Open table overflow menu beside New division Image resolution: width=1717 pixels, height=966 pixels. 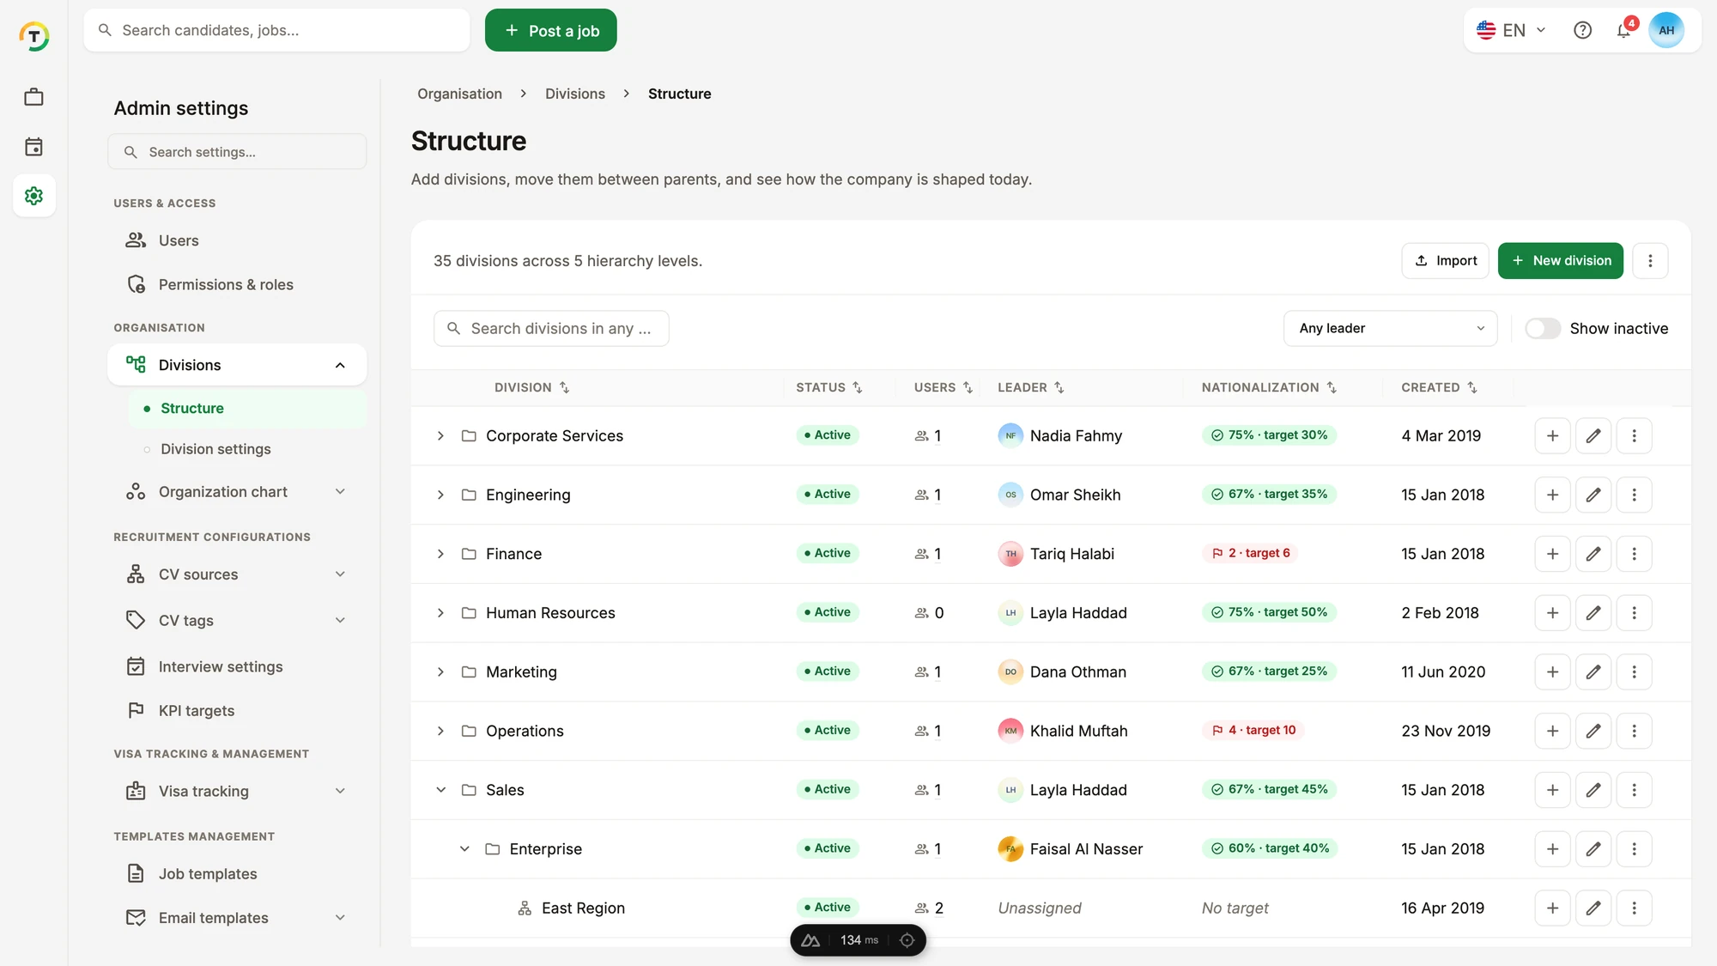[1649, 260]
